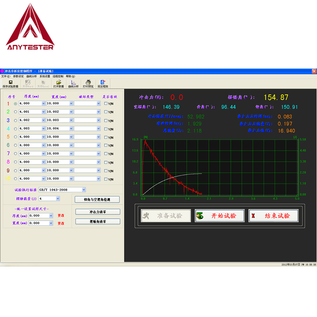Open the unified 宽度 0.000 dropdown

[51, 223]
